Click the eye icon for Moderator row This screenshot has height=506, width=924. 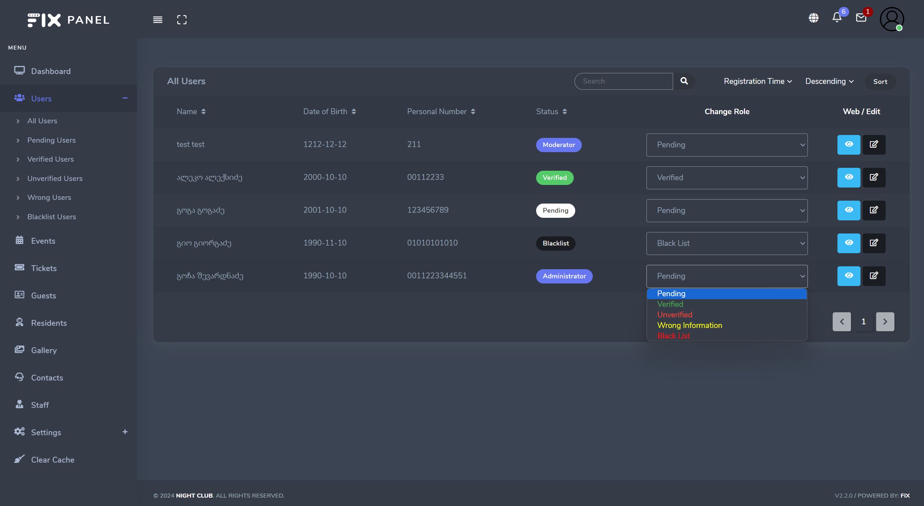coord(848,144)
